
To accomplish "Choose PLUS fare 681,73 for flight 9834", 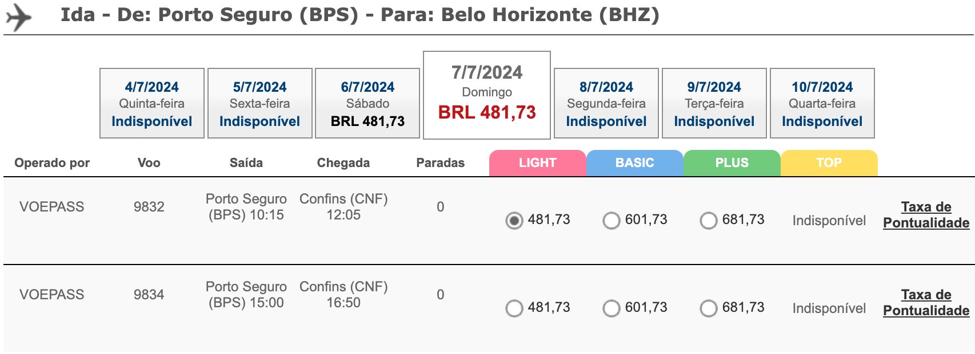I will (709, 308).
